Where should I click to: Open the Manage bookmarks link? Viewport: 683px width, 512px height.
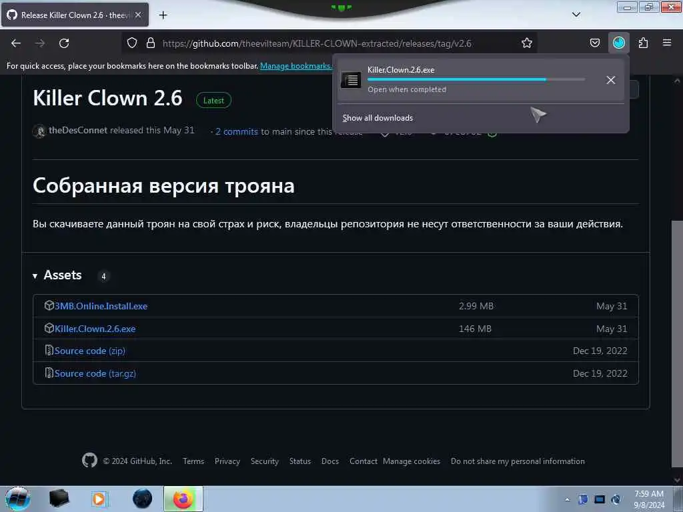point(295,66)
